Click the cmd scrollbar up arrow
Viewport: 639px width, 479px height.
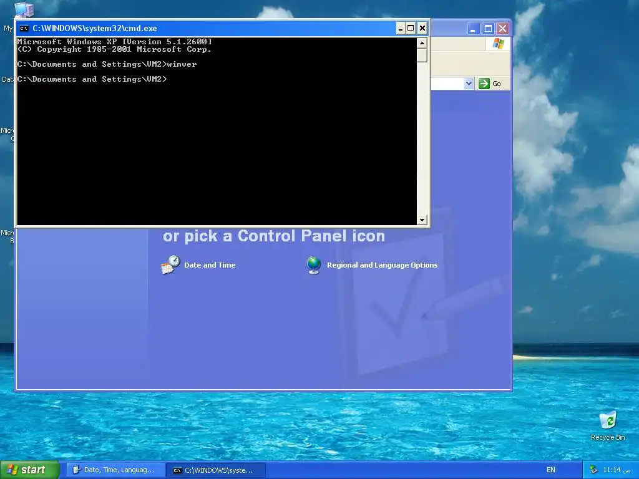pyautogui.click(x=422, y=43)
